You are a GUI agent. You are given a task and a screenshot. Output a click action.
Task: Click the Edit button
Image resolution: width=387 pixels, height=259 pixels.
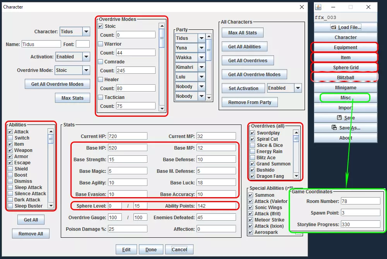pyautogui.click(x=126, y=249)
